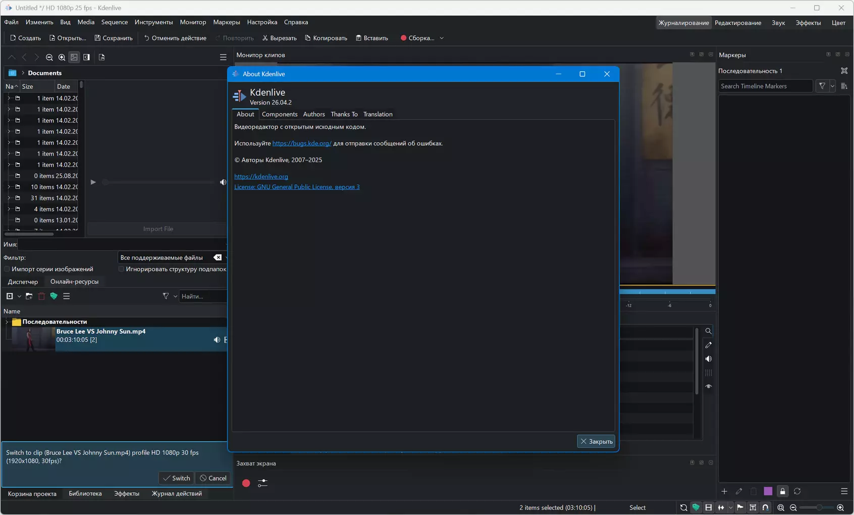Click the Switch button
Viewport: 854px width, 515px height.
pyautogui.click(x=176, y=478)
